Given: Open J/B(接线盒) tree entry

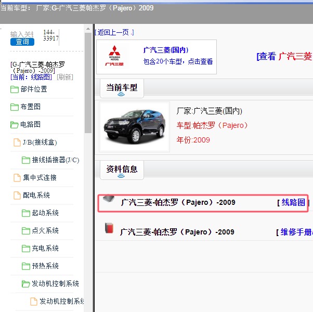Looking at the screenshot, I should pos(40,142).
